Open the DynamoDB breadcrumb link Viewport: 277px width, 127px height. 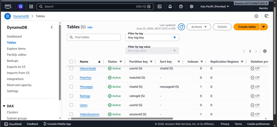pos(21,16)
